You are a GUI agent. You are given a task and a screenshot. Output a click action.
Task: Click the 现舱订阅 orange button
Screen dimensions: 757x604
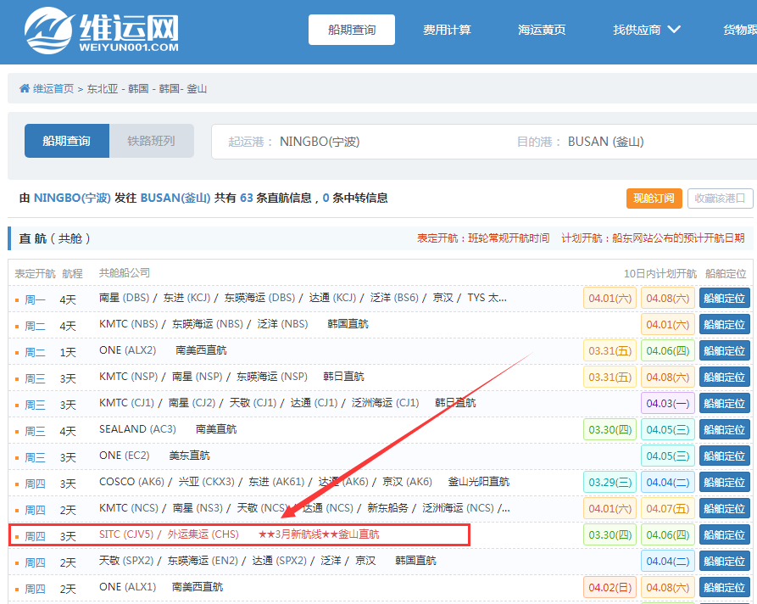pyautogui.click(x=654, y=199)
